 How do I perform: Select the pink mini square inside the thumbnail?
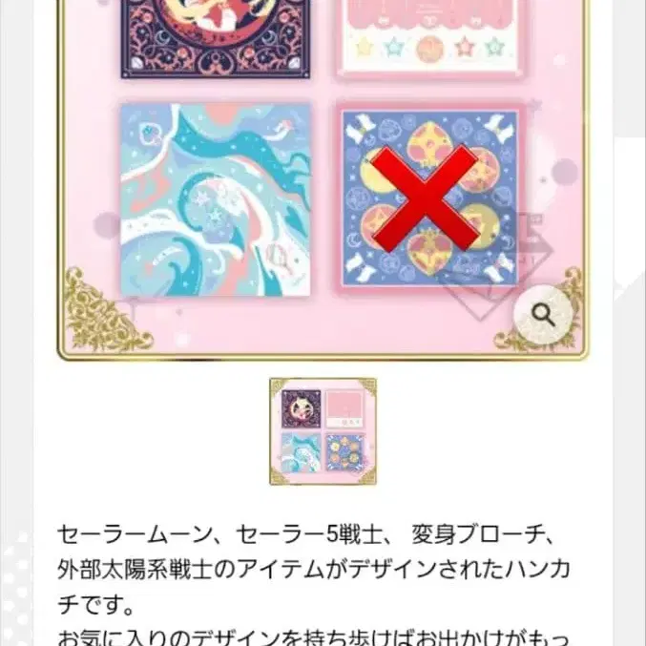point(345,408)
